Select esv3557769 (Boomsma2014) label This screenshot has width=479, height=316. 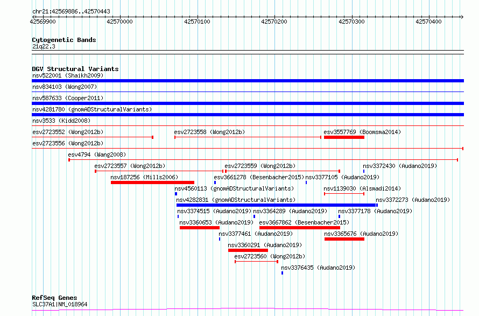pyautogui.click(x=362, y=132)
